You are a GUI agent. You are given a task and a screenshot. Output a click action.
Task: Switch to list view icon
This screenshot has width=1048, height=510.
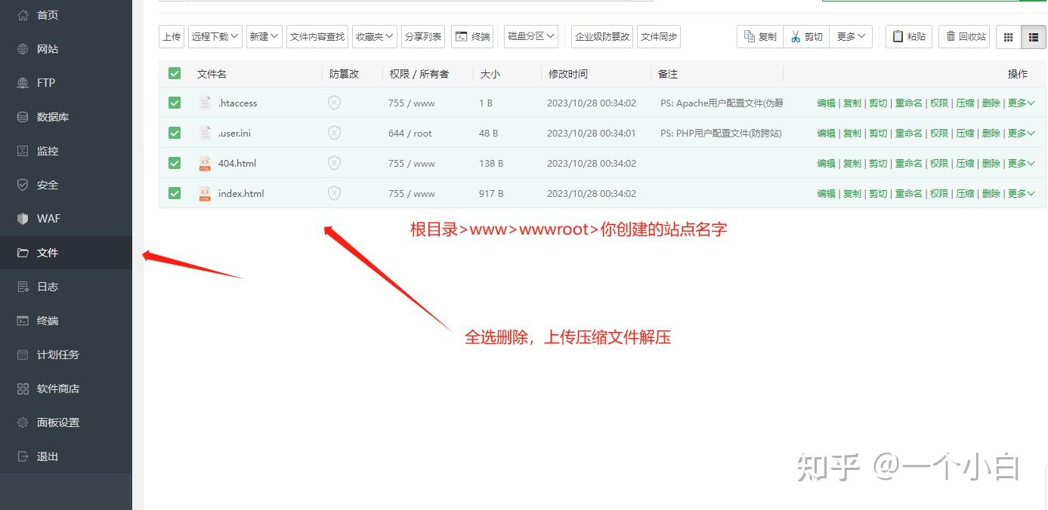pos(1033,36)
